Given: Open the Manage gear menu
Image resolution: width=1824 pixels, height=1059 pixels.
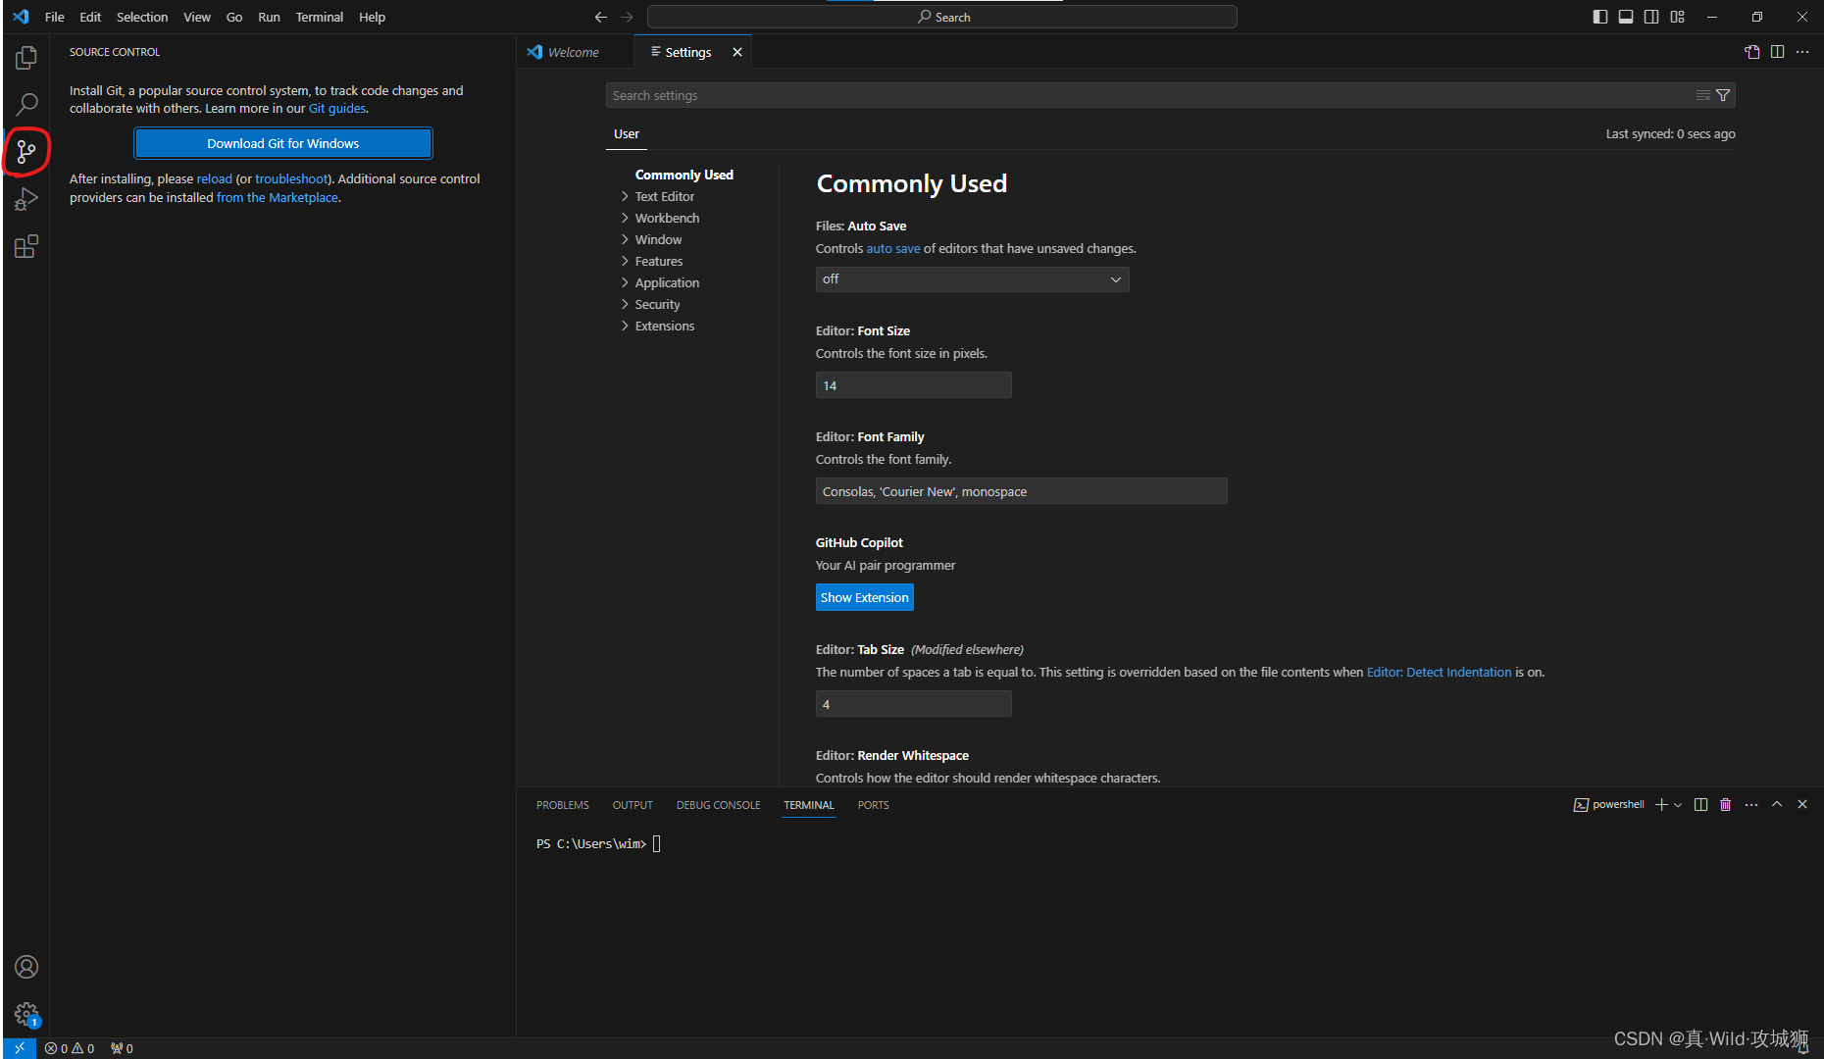Looking at the screenshot, I should 26,1014.
